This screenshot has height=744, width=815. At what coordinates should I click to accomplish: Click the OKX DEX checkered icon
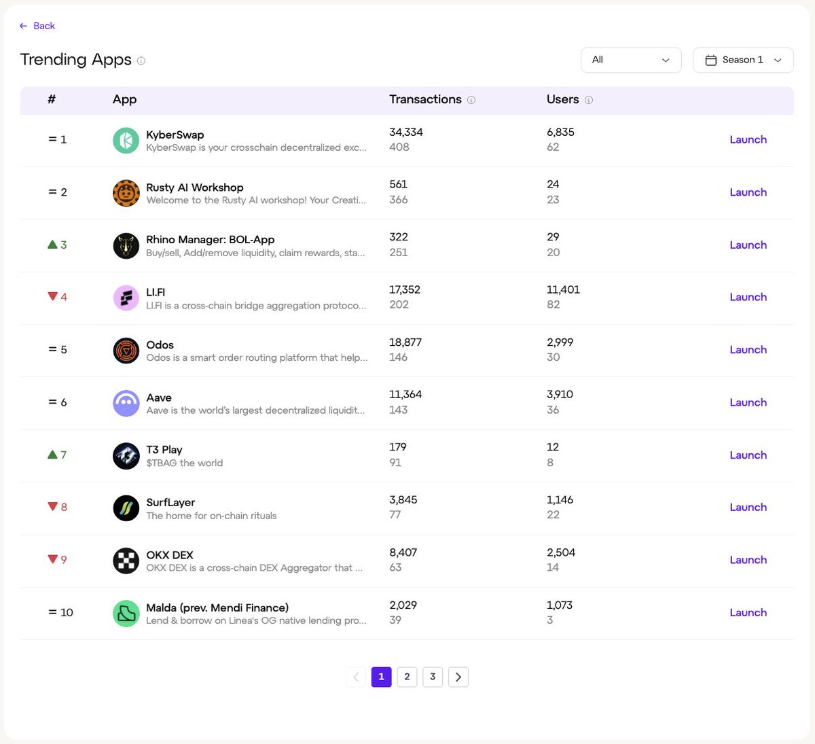pos(126,561)
